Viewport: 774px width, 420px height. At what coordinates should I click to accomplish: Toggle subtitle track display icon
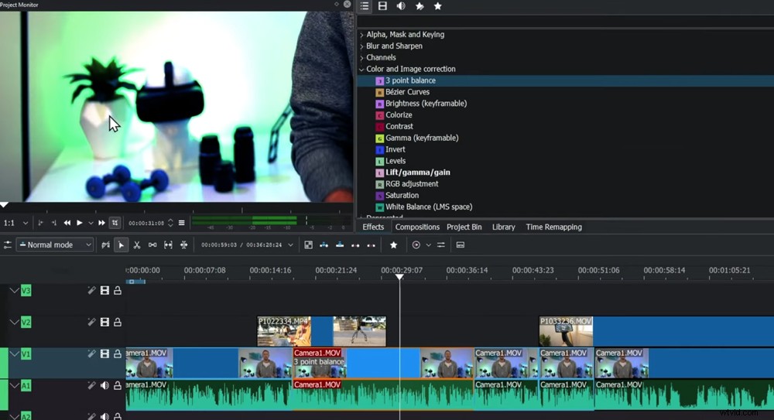460,244
